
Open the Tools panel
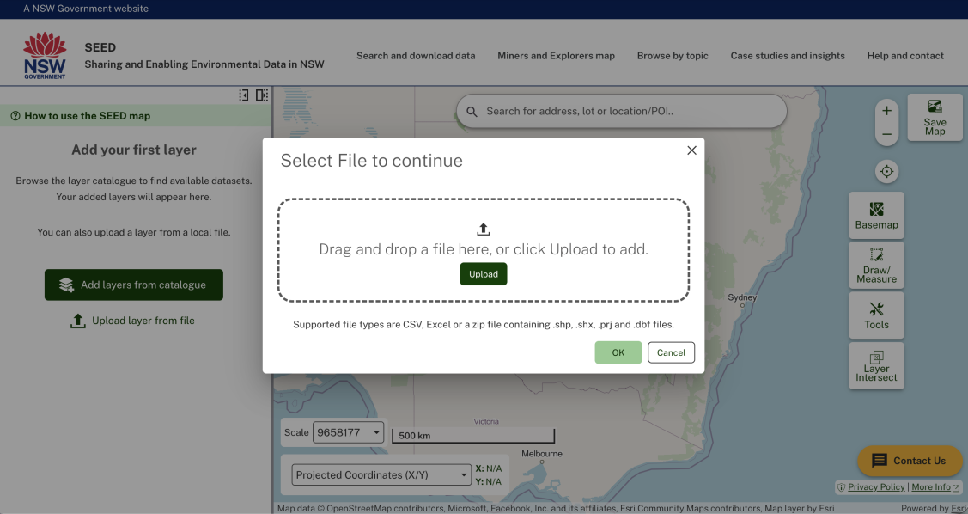click(877, 315)
